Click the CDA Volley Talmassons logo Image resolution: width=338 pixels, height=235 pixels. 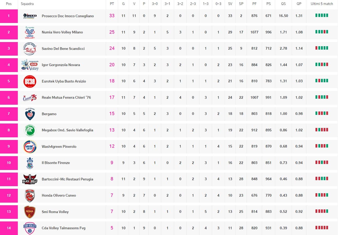pyautogui.click(x=30, y=228)
